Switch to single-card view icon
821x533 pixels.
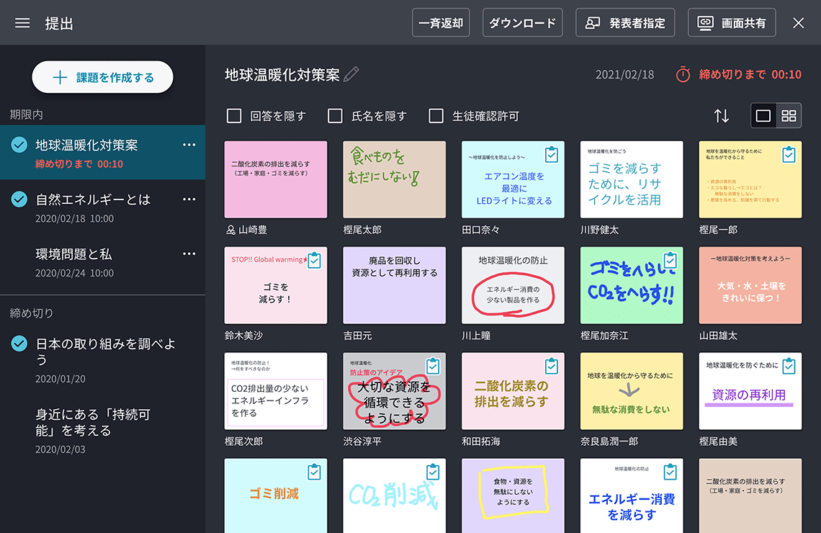pyautogui.click(x=763, y=116)
